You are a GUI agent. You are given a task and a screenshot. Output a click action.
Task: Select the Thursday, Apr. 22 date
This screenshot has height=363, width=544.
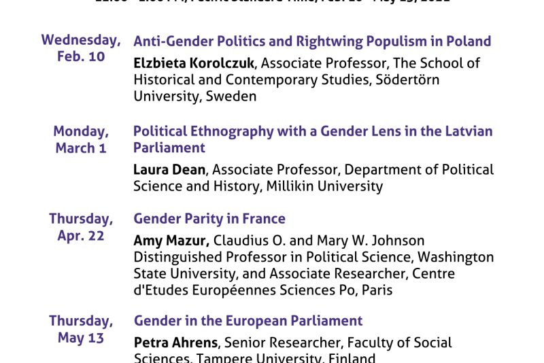(x=81, y=227)
